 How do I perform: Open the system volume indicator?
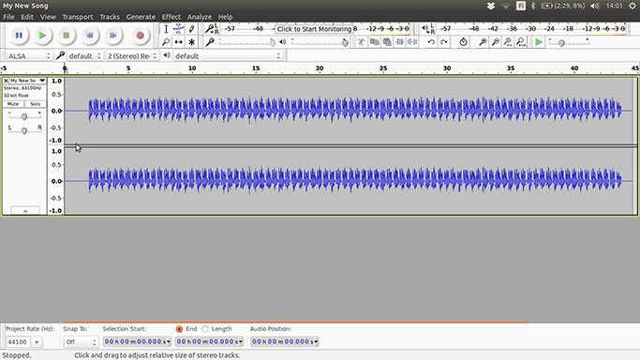[595, 6]
